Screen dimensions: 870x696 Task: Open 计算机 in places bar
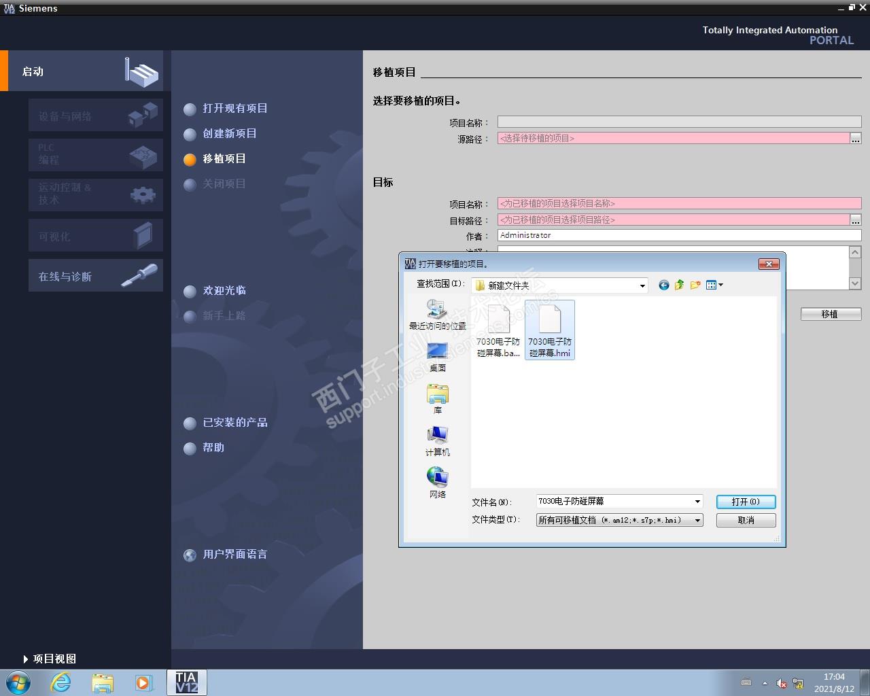click(438, 442)
